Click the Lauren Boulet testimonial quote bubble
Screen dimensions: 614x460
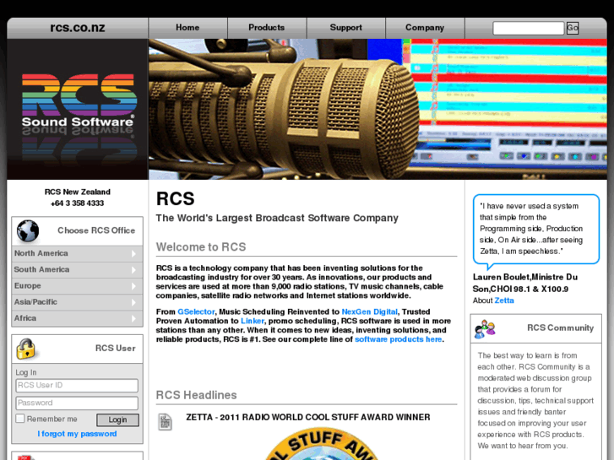(x=536, y=230)
